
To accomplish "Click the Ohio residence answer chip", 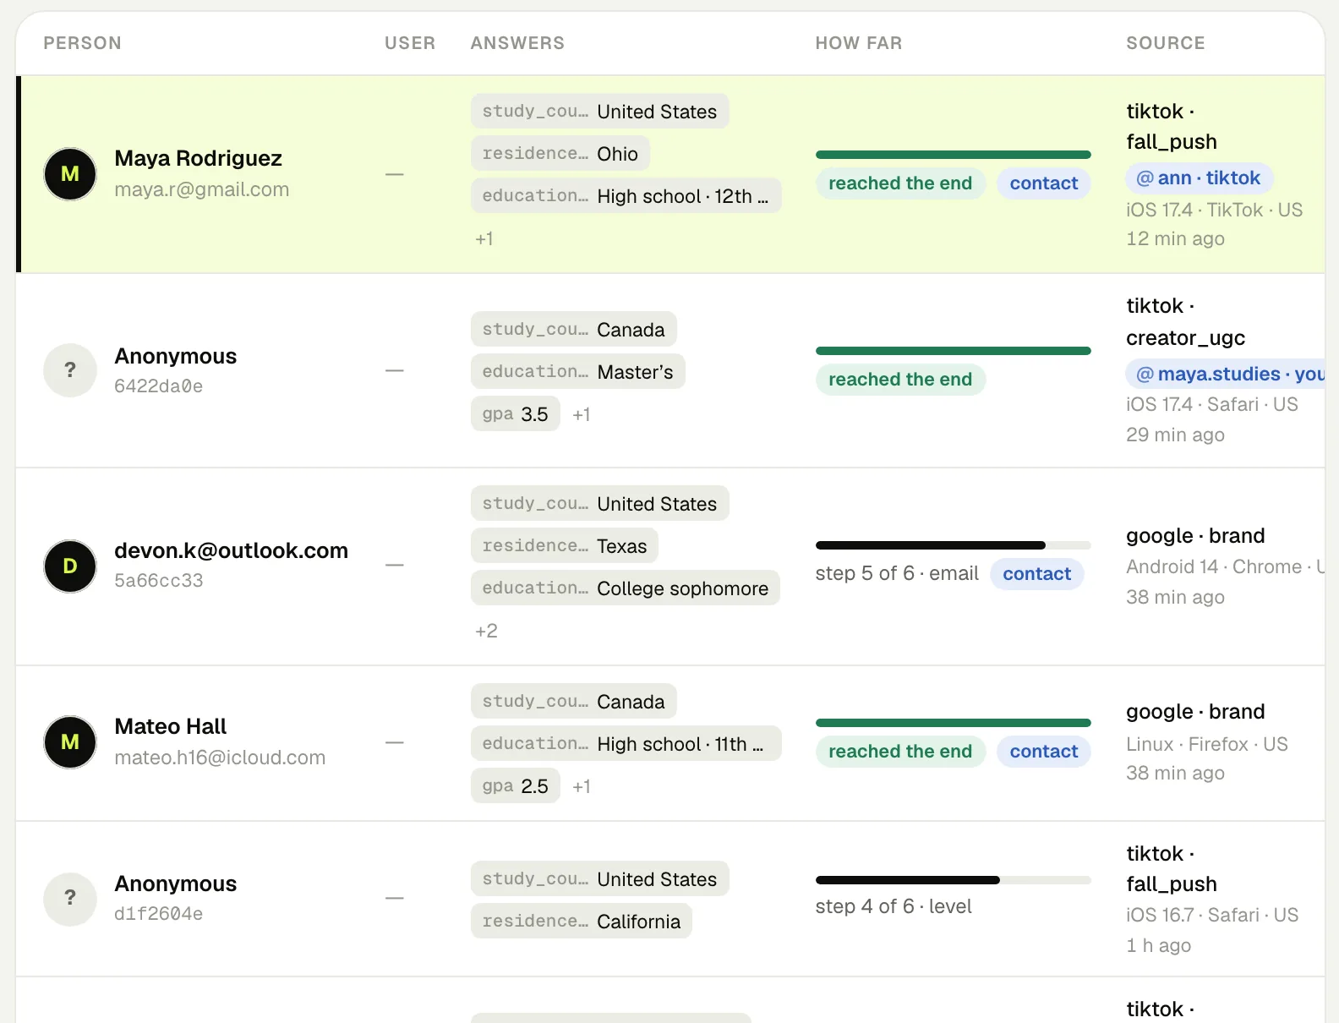I will click(560, 154).
